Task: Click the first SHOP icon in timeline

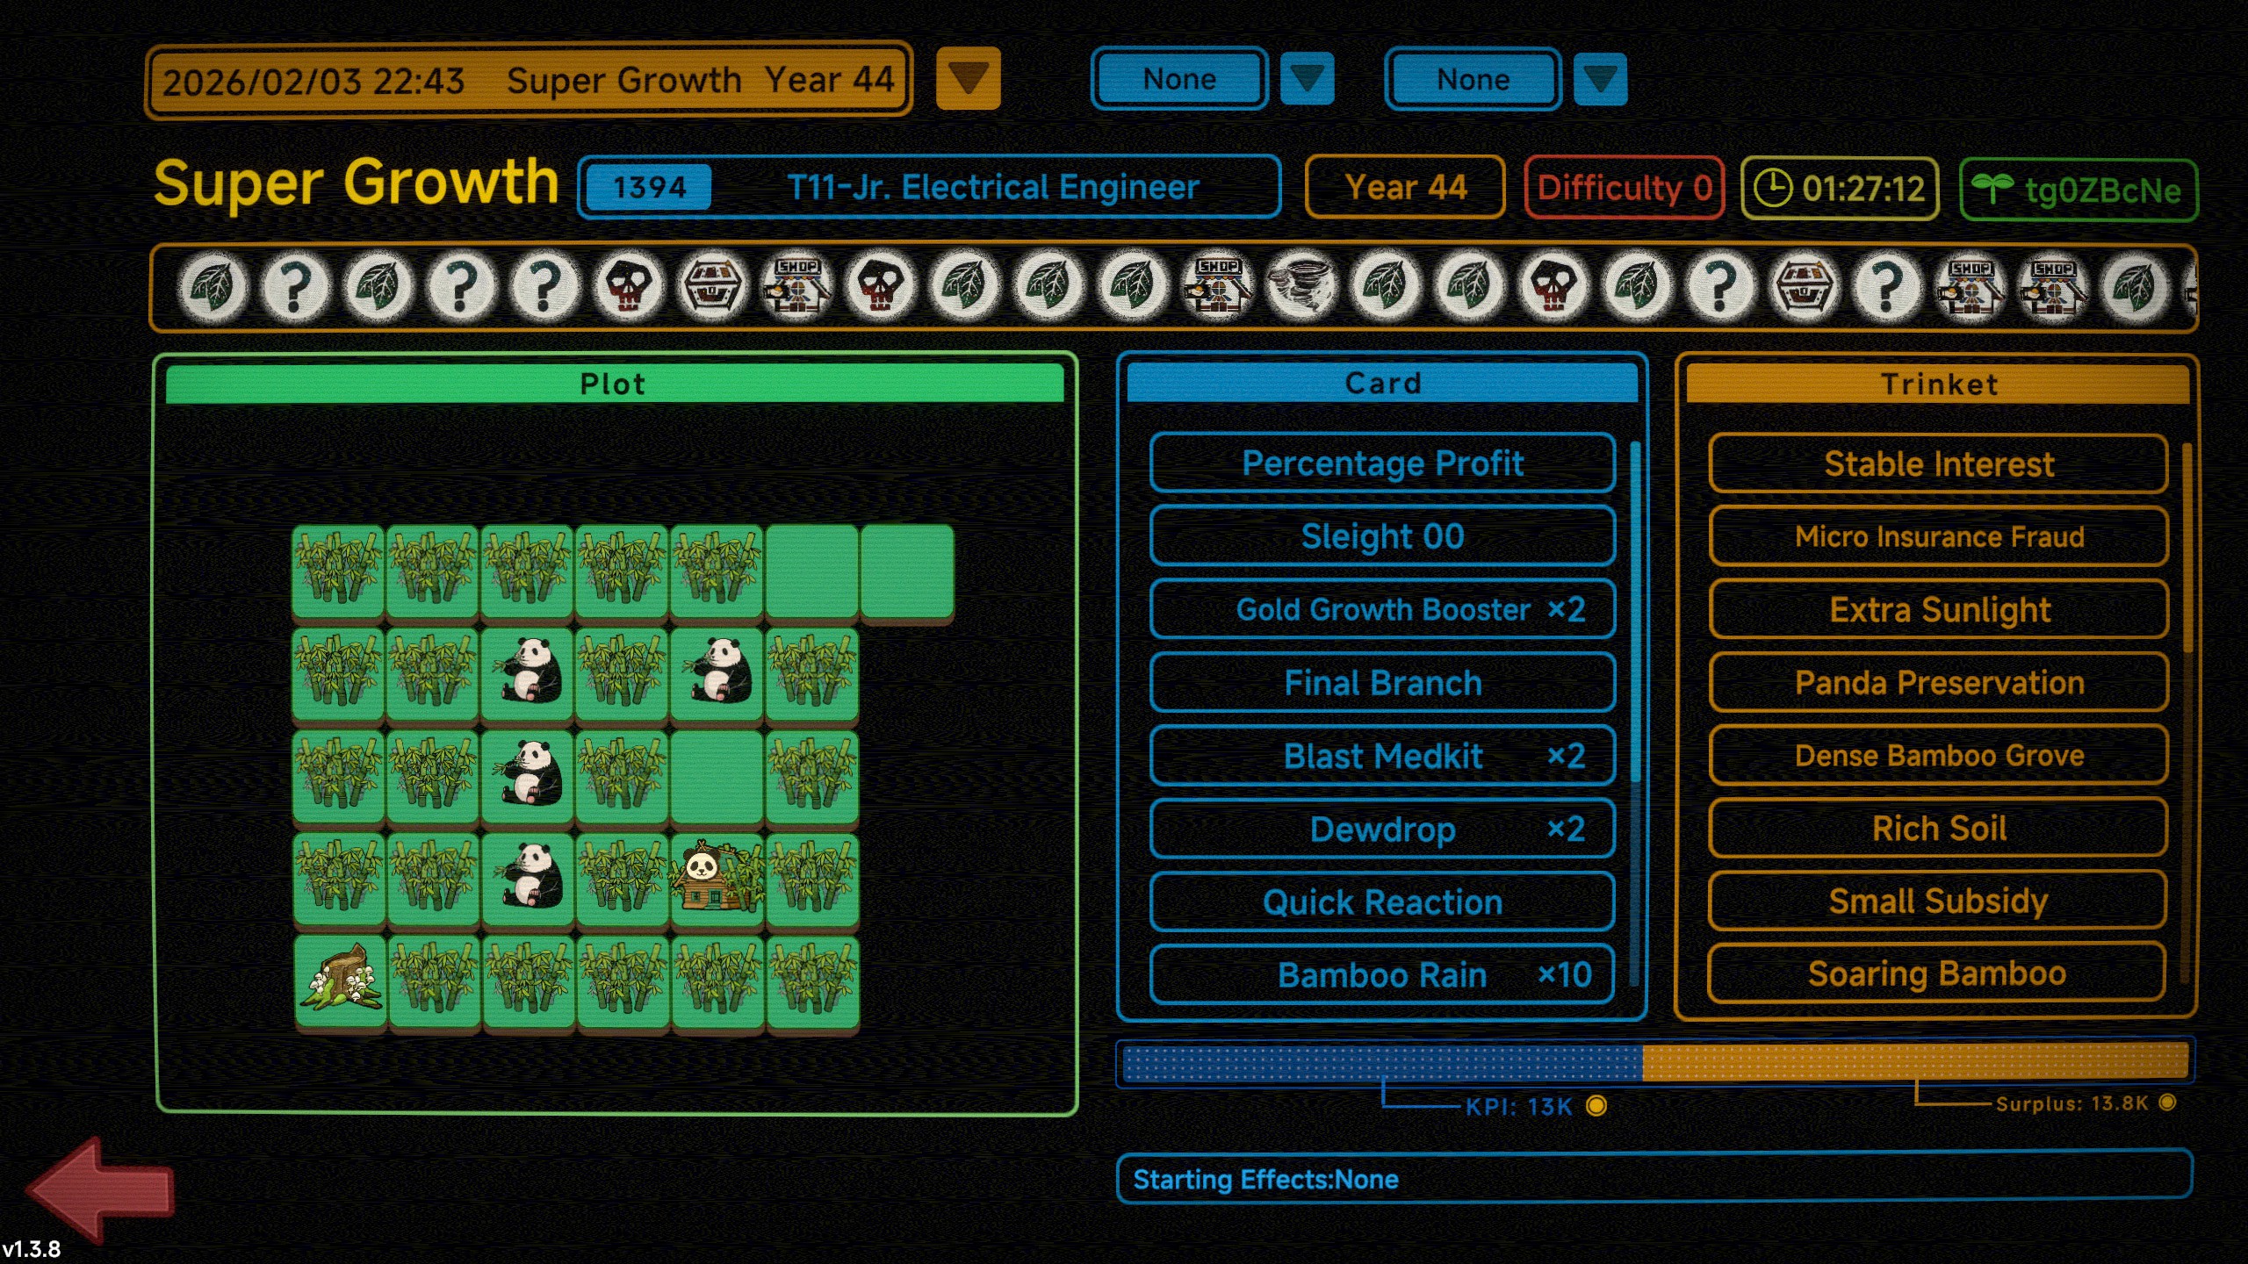Action: click(796, 285)
